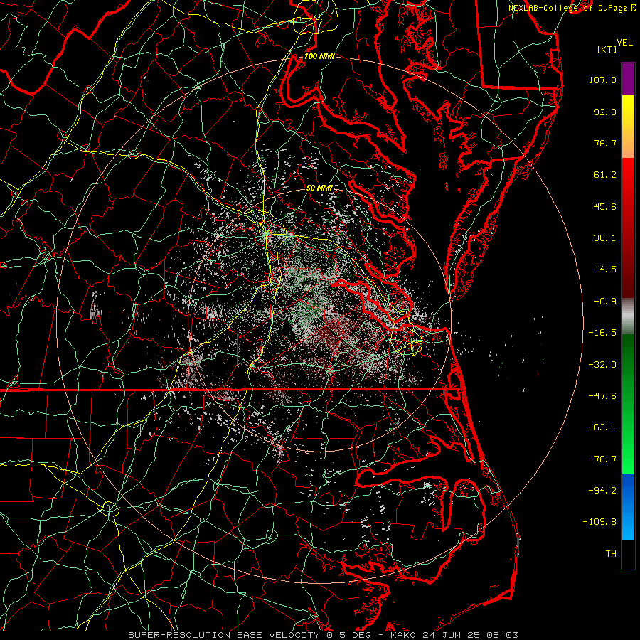The height and width of the screenshot is (640, 640).
Task: Click the -0.9 legend value
Action: click(x=605, y=302)
